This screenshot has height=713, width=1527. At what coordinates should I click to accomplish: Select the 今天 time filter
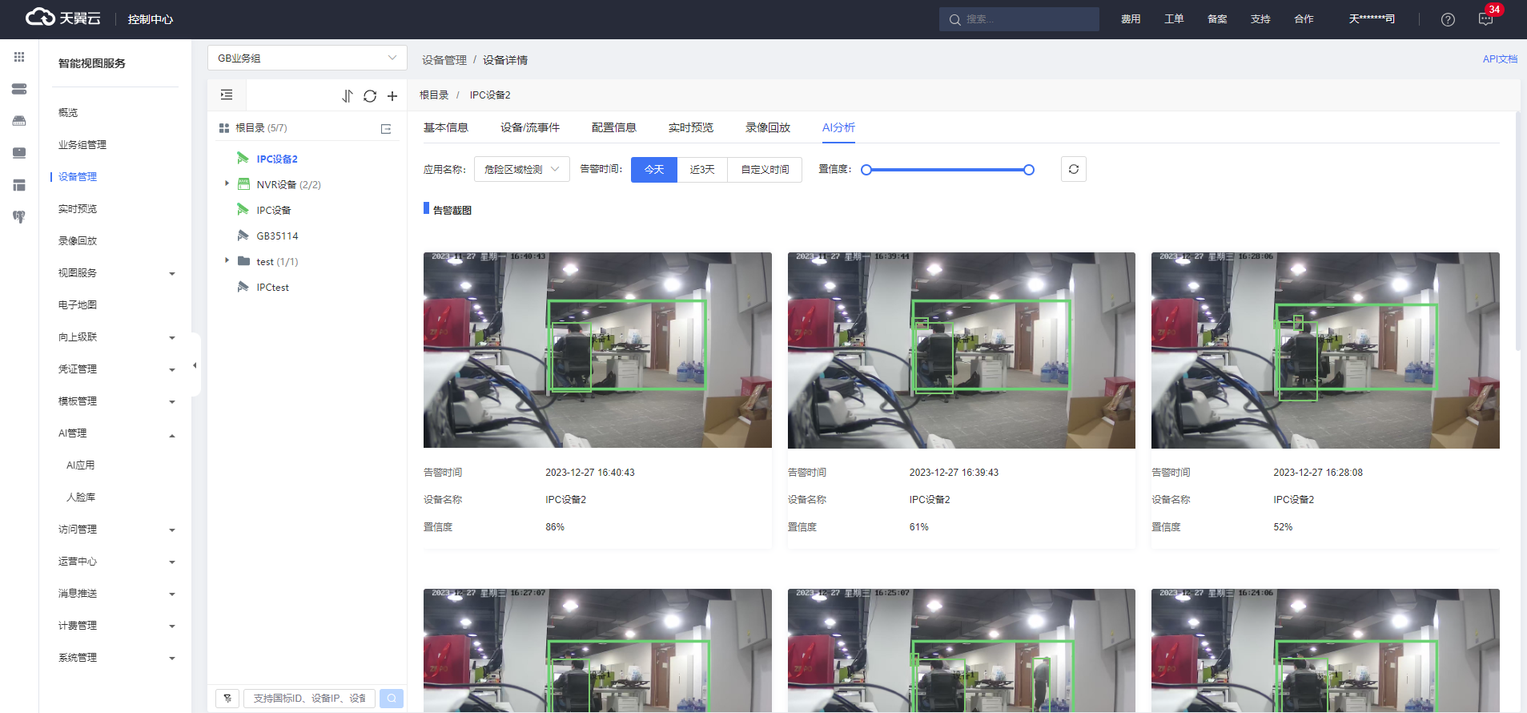click(654, 170)
